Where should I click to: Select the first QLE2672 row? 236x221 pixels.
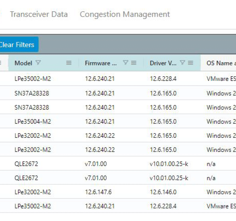118,164
